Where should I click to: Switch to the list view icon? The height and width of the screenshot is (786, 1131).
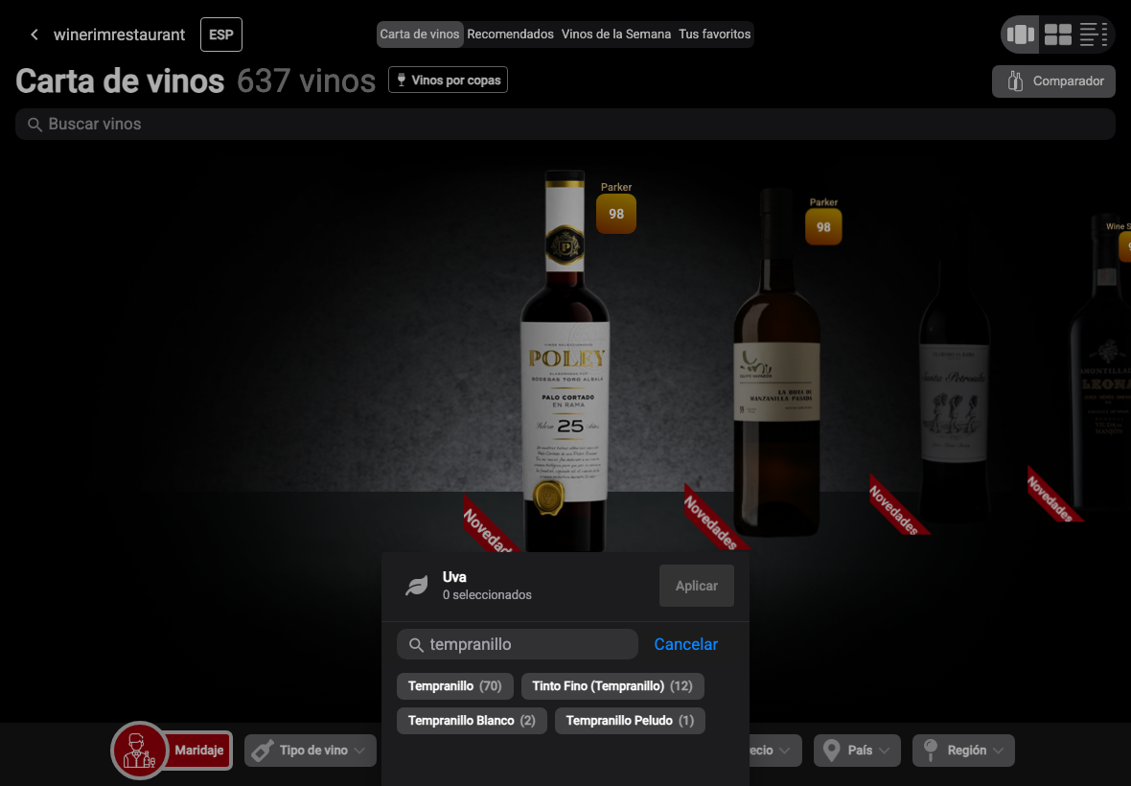pos(1094,35)
